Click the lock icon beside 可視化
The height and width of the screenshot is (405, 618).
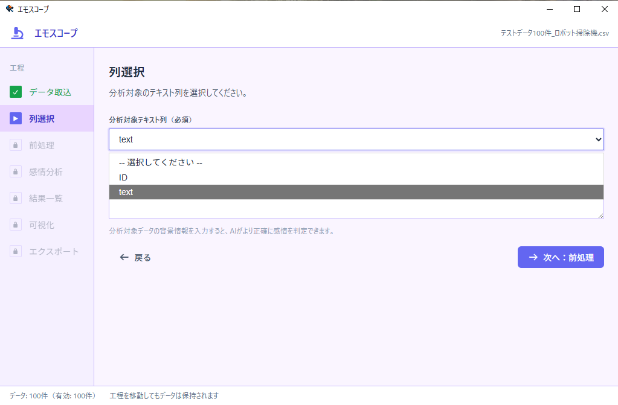click(16, 225)
